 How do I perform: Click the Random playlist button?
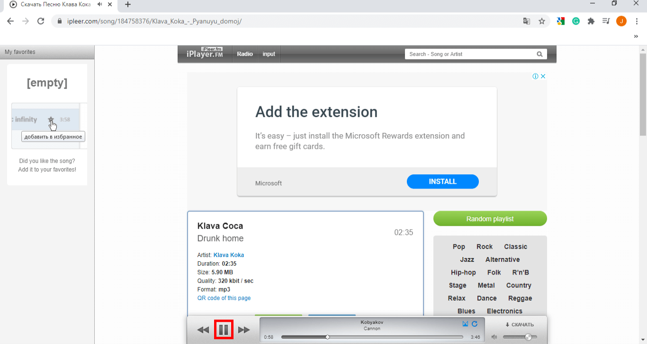click(x=490, y=219)
